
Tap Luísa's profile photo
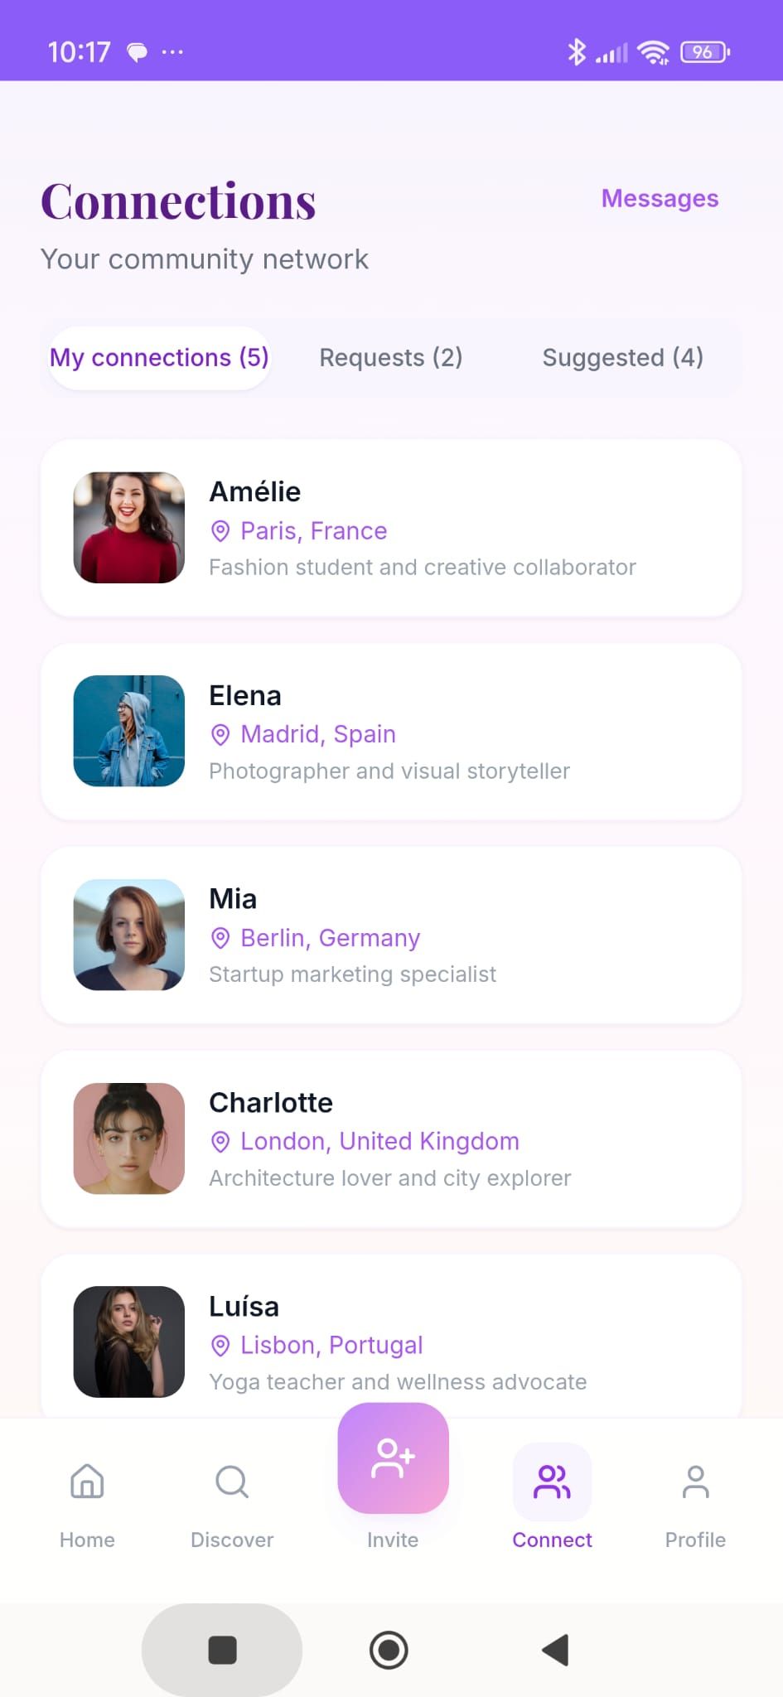pos(129,1342)
